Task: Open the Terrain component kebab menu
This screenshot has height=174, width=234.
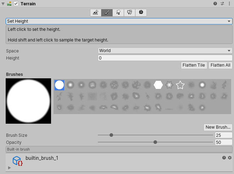Action: (229, 4)
